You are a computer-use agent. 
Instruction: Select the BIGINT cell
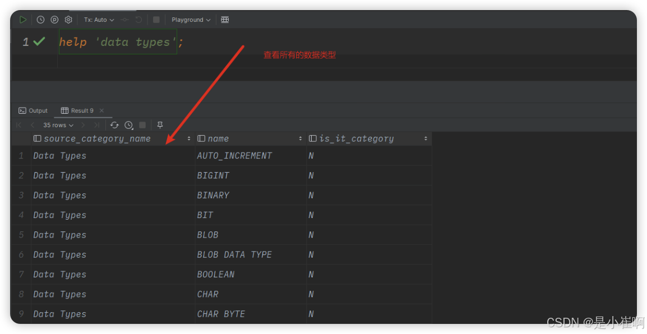(x=251, y=175)
